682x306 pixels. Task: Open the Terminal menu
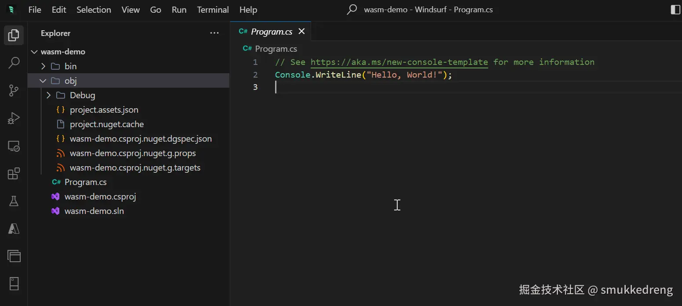(213, 10)
